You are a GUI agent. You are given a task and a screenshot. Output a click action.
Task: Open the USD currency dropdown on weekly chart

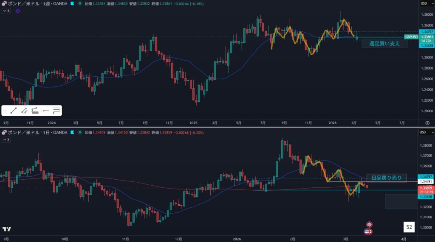(425, 3)
